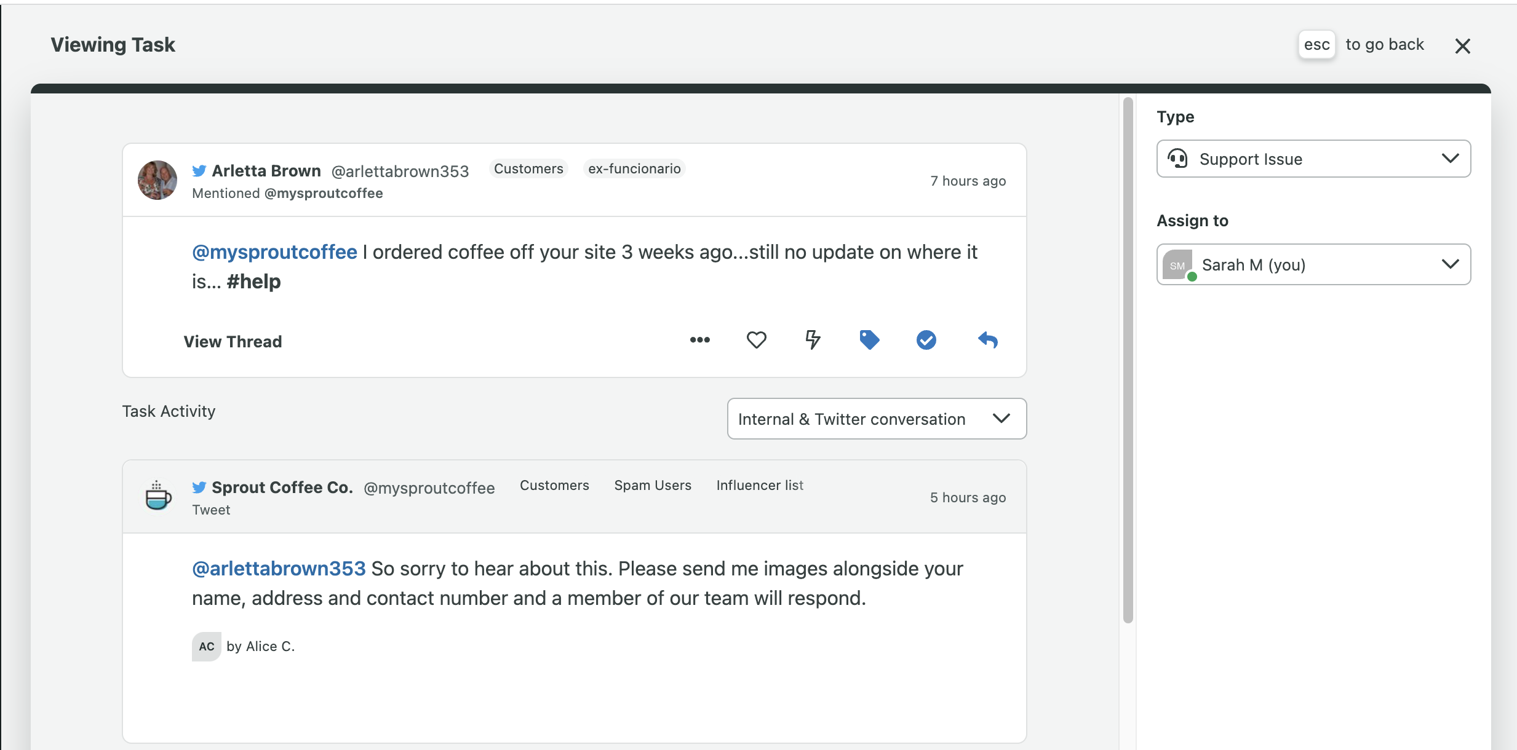Click the View Thread link
Image resolution: width=1517 pixels, height=750 pixels.
pyautogui.click(x=233, y=341)
